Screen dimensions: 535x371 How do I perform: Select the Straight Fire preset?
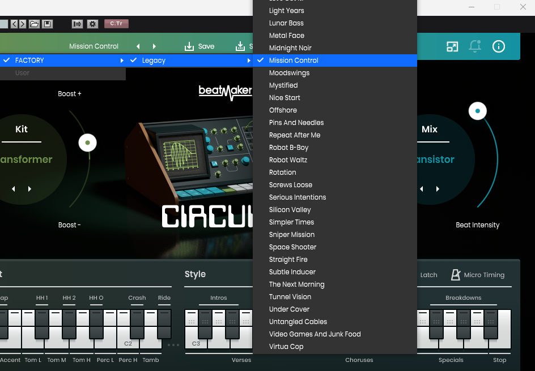(335, 260)
